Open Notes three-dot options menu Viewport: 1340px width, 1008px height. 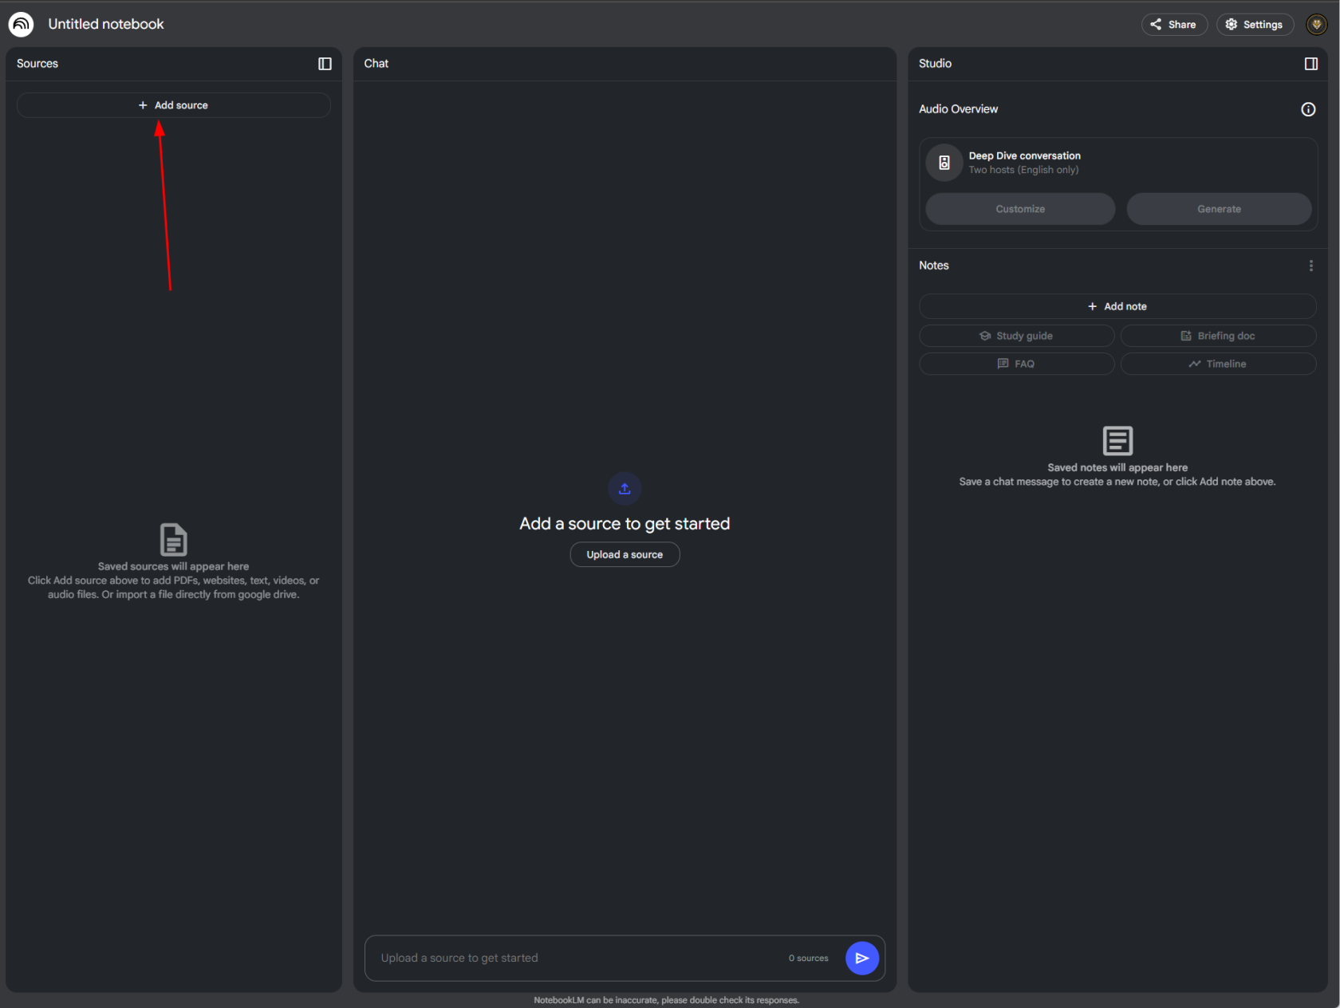tap(1310, 266)
